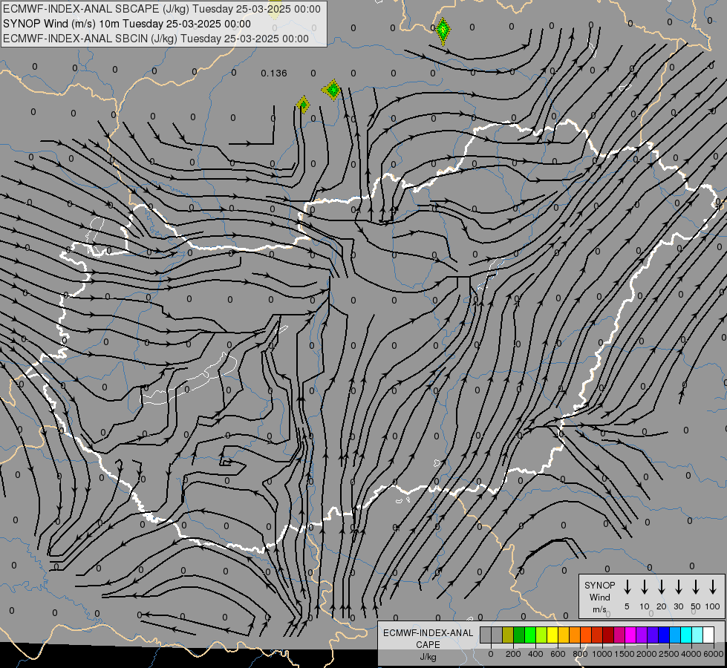Pick the olive swatch in CAPE scale
Image resolution: width=727 pixels, height=668 pixels.
point(508,635)
